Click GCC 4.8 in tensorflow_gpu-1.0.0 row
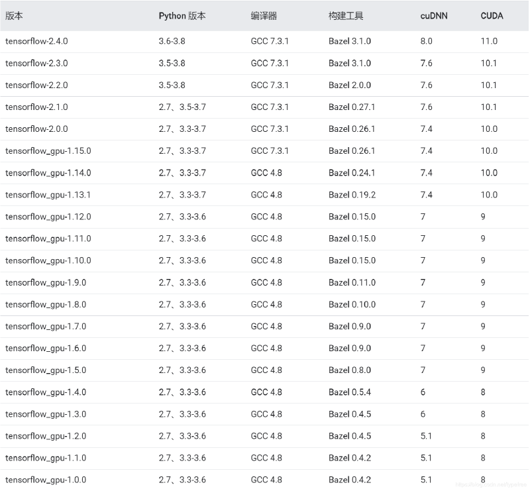 [x=266, y=480]
